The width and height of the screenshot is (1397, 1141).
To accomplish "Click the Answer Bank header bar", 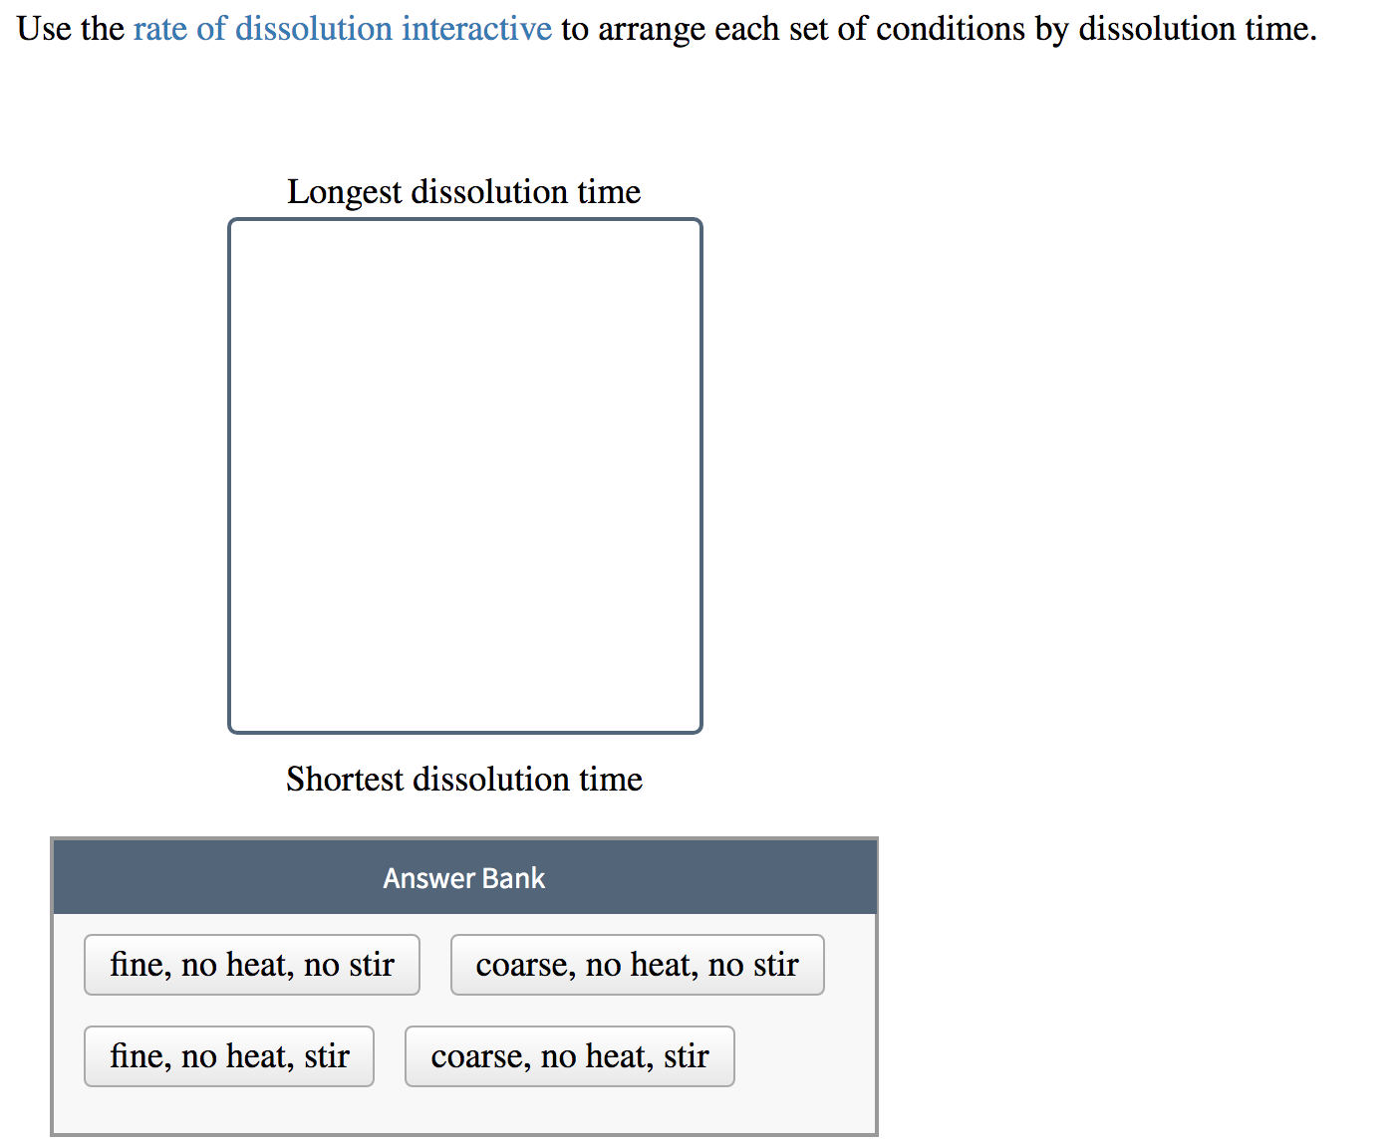I will [x=464, y=877].
